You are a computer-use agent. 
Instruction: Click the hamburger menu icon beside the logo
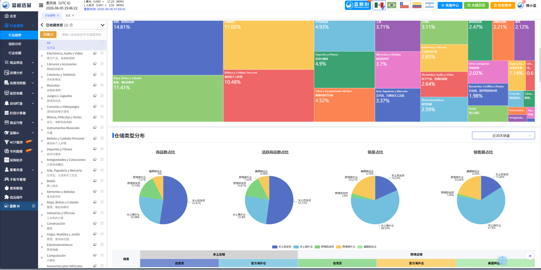41,5
